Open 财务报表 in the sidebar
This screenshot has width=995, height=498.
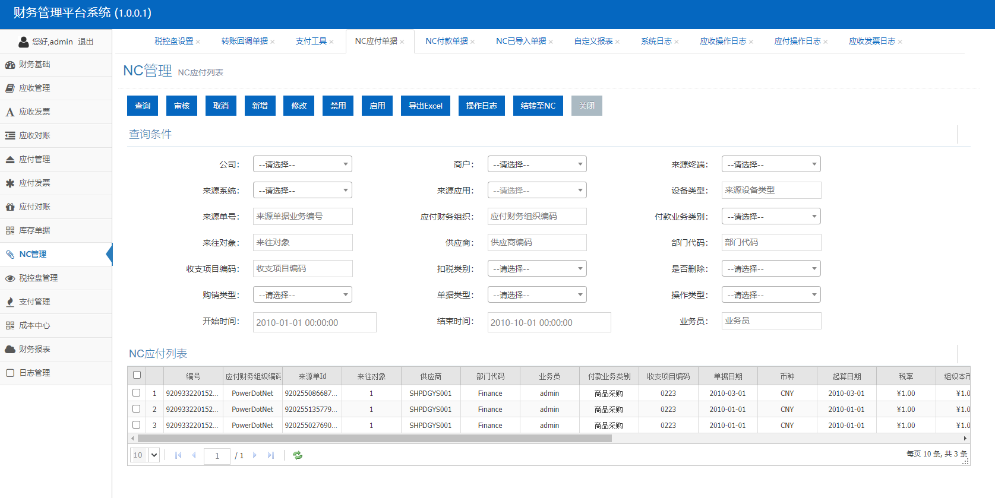pyautogui.click(x=34, y=349)
